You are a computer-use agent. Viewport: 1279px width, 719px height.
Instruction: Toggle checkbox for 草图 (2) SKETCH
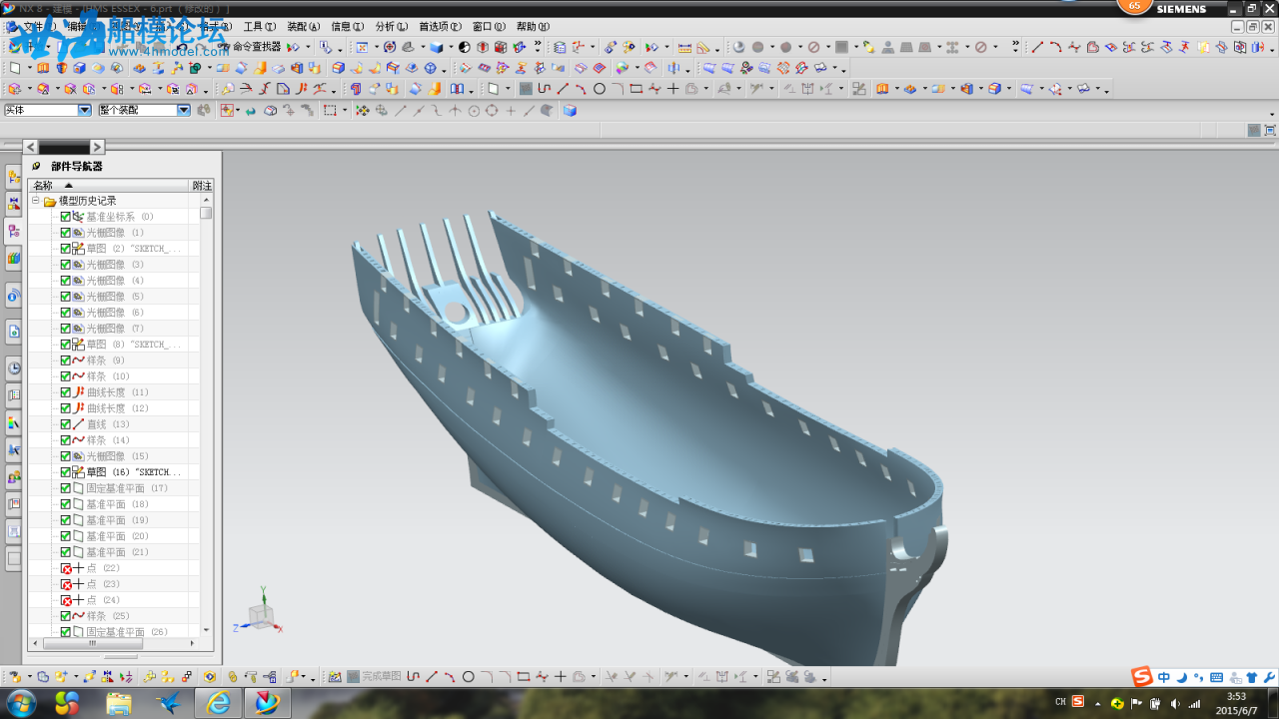click(x=65, y=249)
